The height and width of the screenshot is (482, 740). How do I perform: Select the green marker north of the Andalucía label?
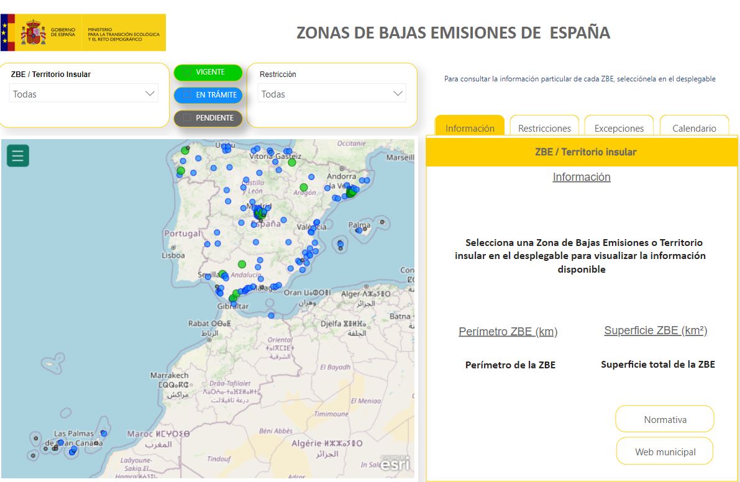[x=242, y=264]
